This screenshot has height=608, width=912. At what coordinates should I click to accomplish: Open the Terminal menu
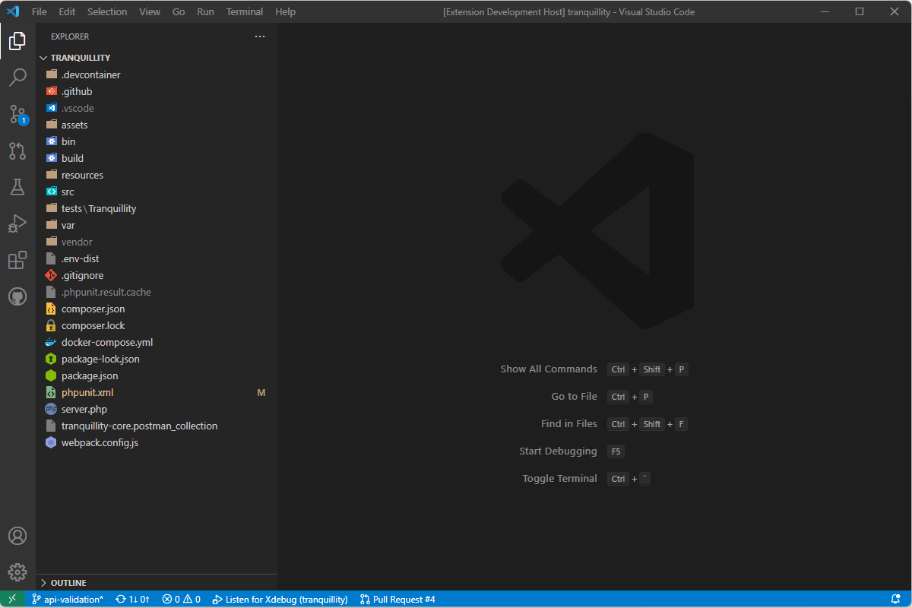coord(245,11)
